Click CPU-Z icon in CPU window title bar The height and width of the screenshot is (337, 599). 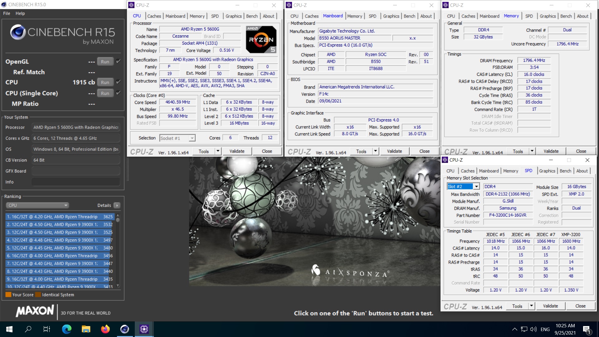[131, 5]
